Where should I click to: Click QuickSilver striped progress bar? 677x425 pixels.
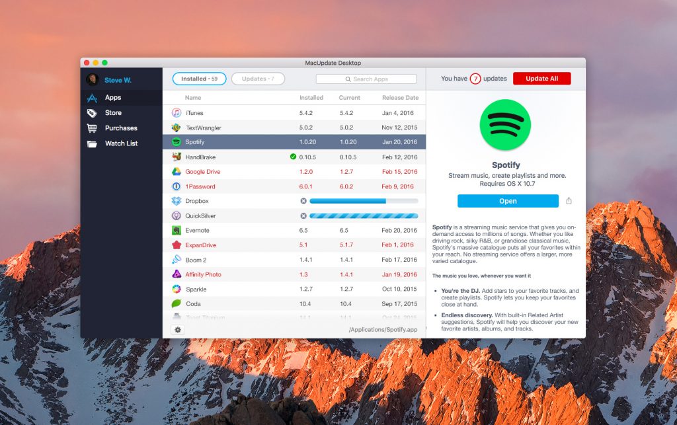point(364,215)
